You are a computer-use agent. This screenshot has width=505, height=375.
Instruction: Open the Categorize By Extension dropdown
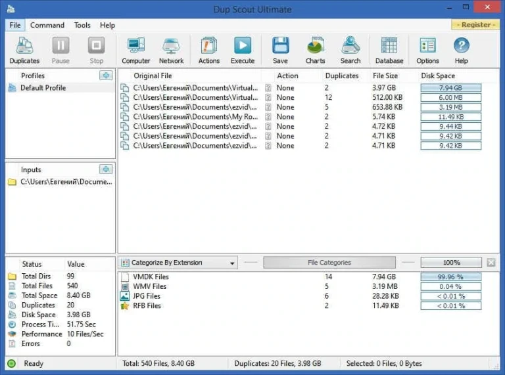coord(178,263)
